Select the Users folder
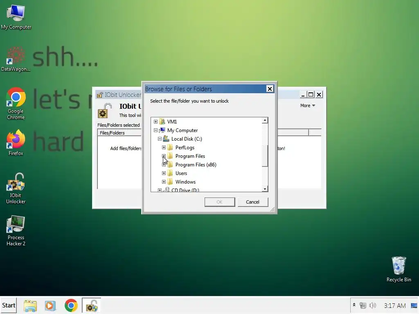This screenshot has width=419, height=314. [x=181, y=173]
